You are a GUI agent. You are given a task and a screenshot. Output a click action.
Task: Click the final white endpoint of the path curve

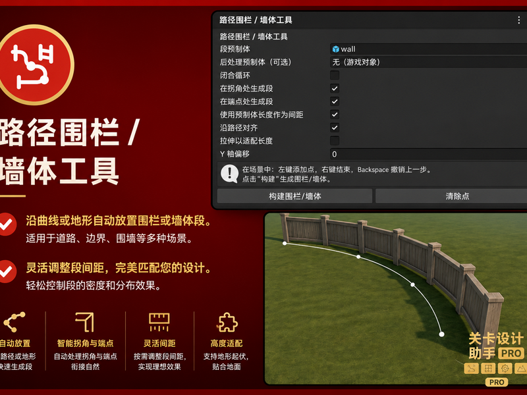441,334
